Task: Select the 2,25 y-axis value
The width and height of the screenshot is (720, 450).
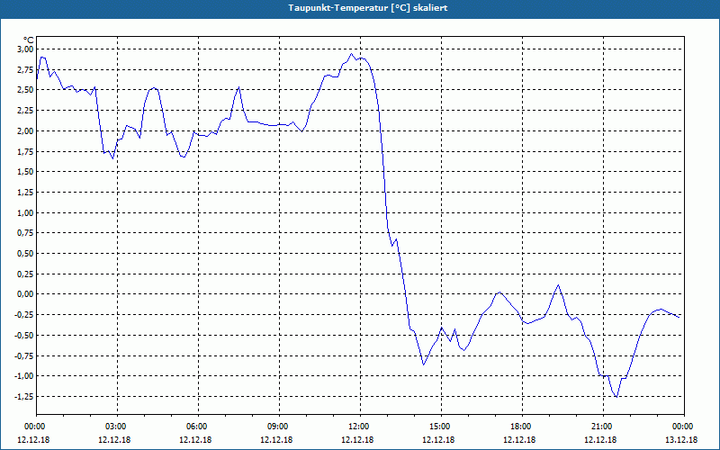Action: click(x=26, y=111)
